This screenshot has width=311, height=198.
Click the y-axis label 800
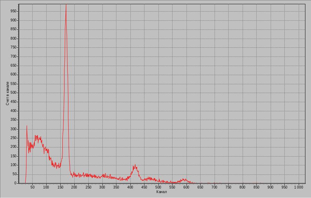coord(13,39)
